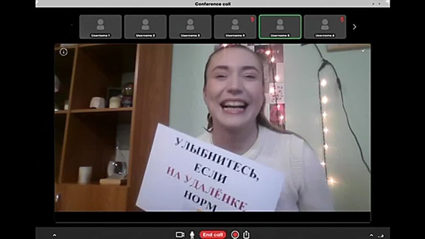Image resolution: width=425 pixels, height=239 pixels.
Task: Select the highlighted Username 5 thumbnail
Action: 280,27
